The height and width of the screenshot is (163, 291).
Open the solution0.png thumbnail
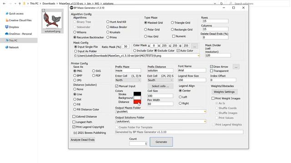(52, 20)
